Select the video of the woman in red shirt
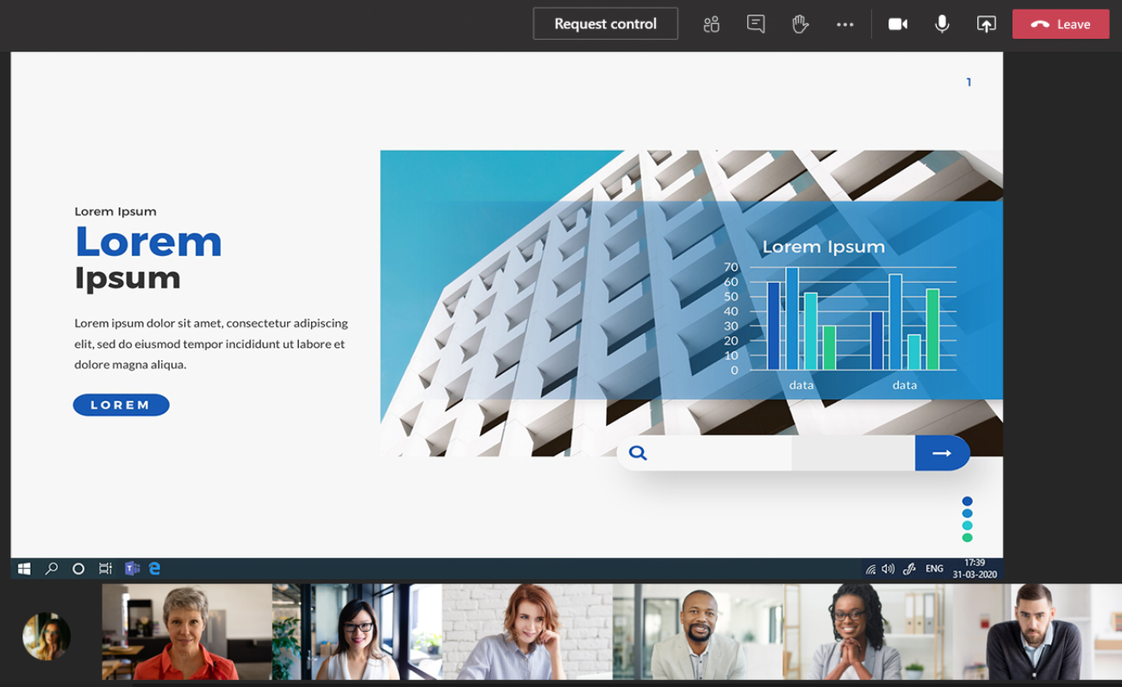Viewport: 1122px width, 687px height. tap(187, 632)
